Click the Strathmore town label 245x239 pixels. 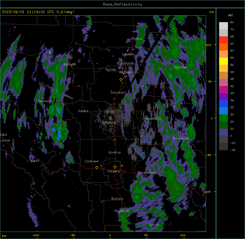[x=147, y=173]
